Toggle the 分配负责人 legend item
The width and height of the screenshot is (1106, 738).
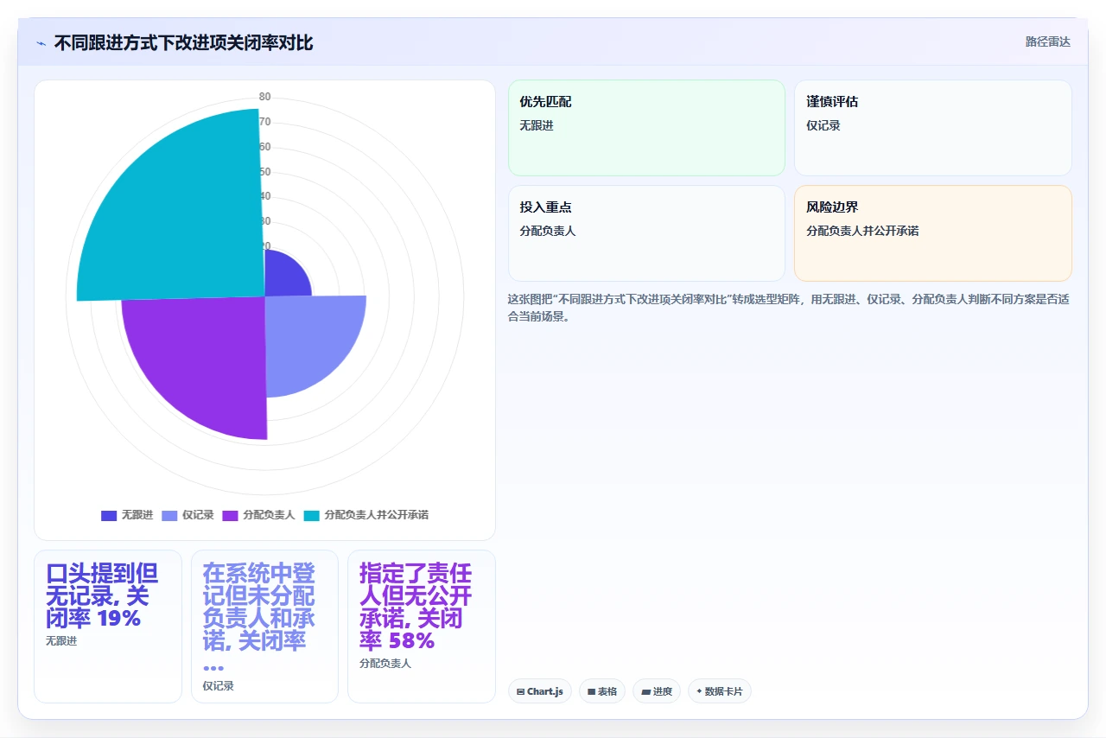click(258, 515)
